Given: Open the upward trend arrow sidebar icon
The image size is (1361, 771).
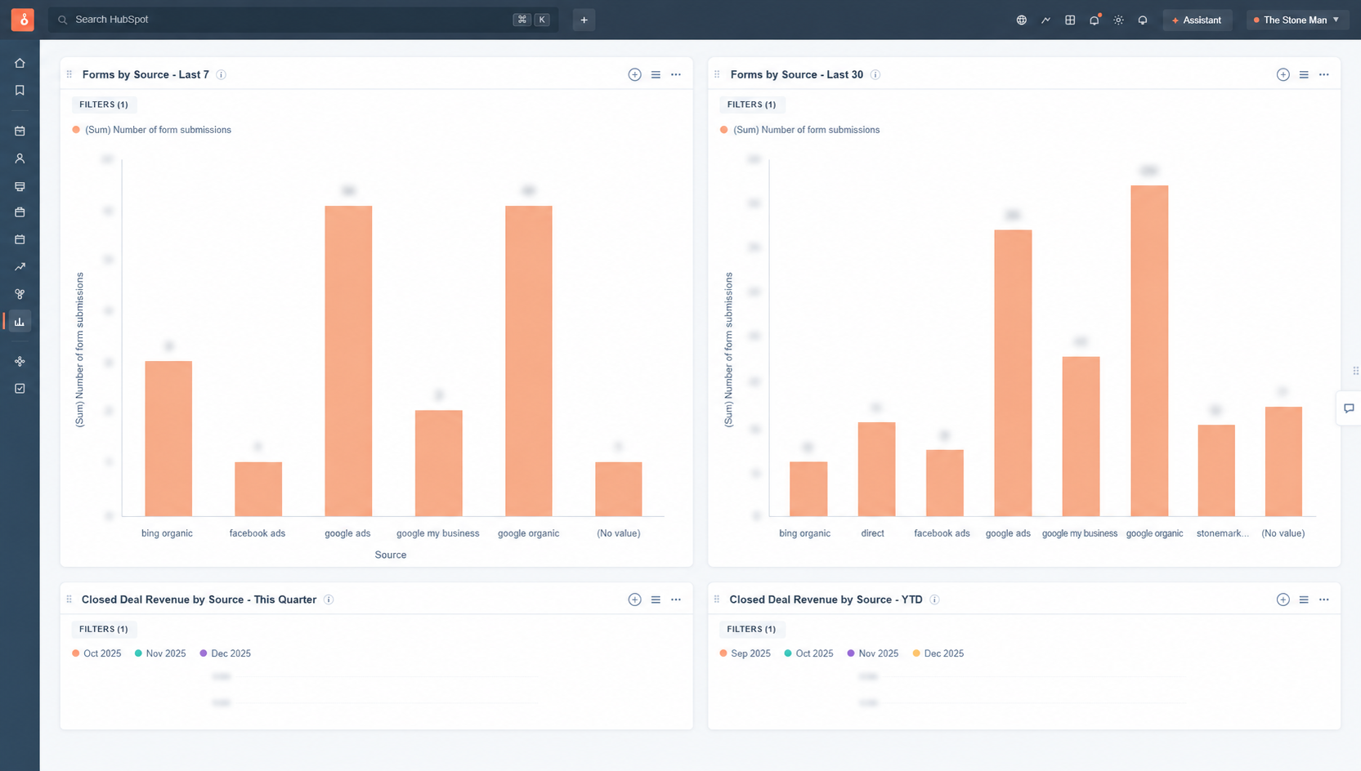Looking at the screenshot, I should 20,267.
